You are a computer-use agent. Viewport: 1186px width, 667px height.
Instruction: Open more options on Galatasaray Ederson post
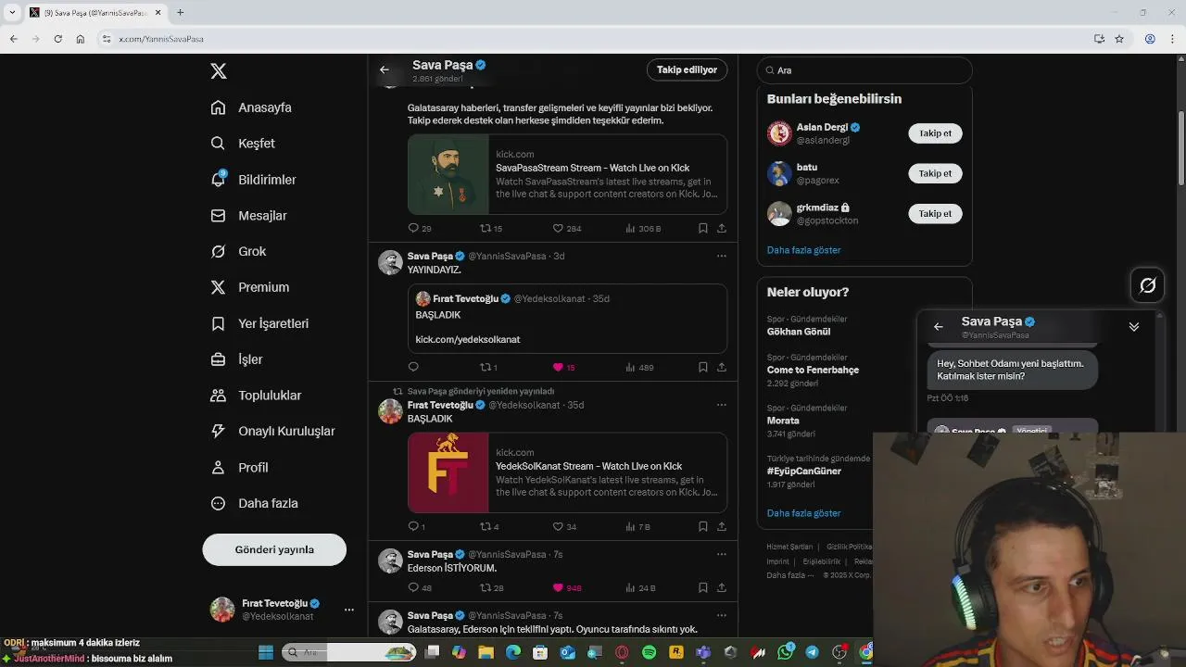click(x=721, y=615)
